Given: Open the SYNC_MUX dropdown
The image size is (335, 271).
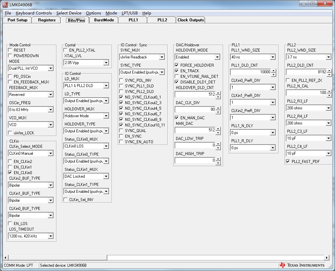Looking at the screenshot, I should tap(142, 57).
